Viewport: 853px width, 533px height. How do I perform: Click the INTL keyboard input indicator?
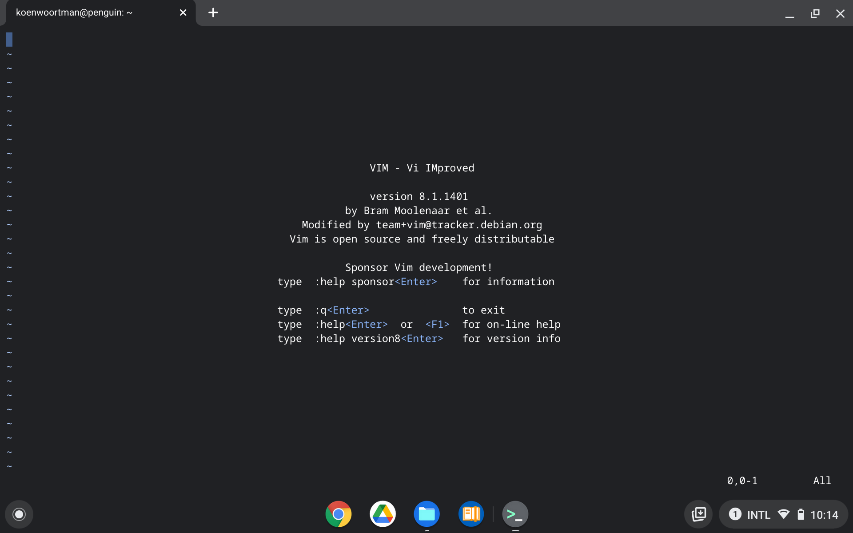pyautogui.click(x=758, y=515)
